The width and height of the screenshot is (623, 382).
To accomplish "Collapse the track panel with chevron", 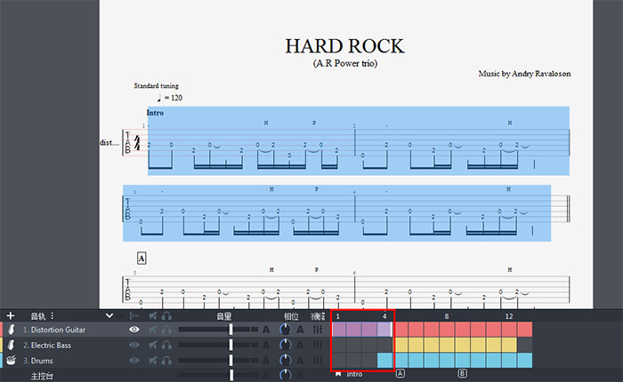I will [109, 315].
